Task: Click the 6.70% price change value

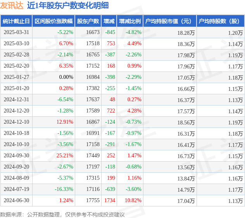Action: [x=66, y=43]
